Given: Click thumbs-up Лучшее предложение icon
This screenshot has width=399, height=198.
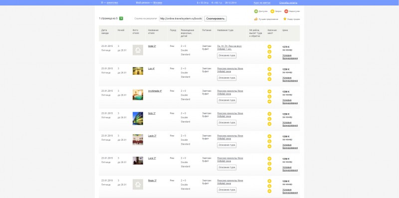Looking at the screenshot, I should [x=256, y=19].
